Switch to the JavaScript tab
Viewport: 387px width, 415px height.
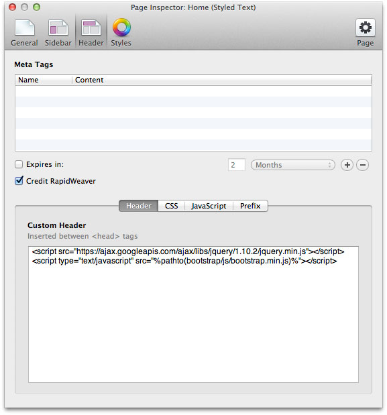(209, 206)
